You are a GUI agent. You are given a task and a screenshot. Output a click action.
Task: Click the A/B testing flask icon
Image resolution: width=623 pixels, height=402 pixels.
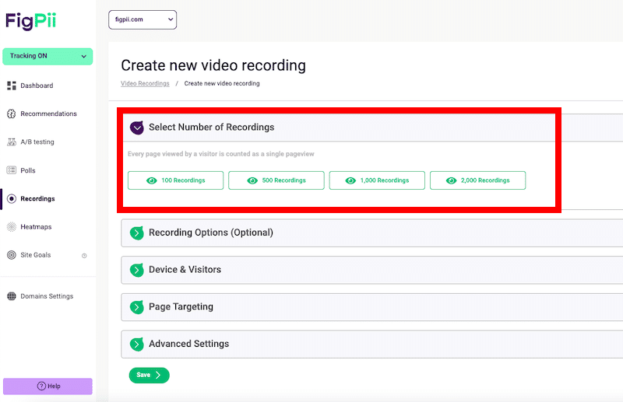(12, 142)
